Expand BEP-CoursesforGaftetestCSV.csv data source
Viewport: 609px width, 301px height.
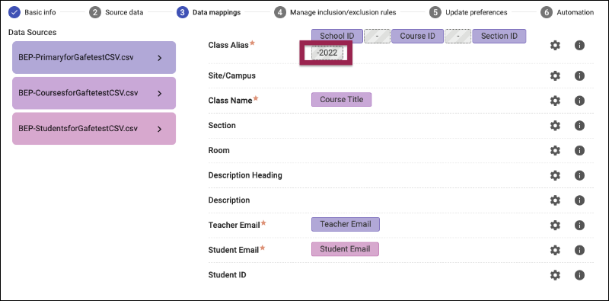click(94, 93)
